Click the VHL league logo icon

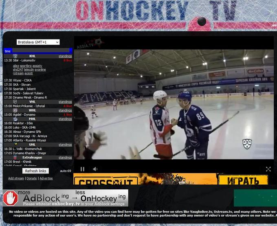pyautogui.click(x=15, y=102)
